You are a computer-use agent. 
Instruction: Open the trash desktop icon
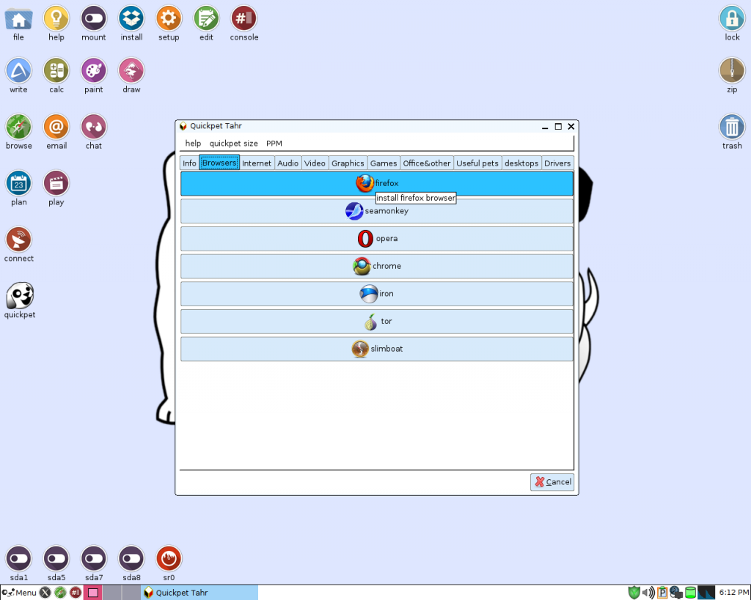[x=732, y=132]
